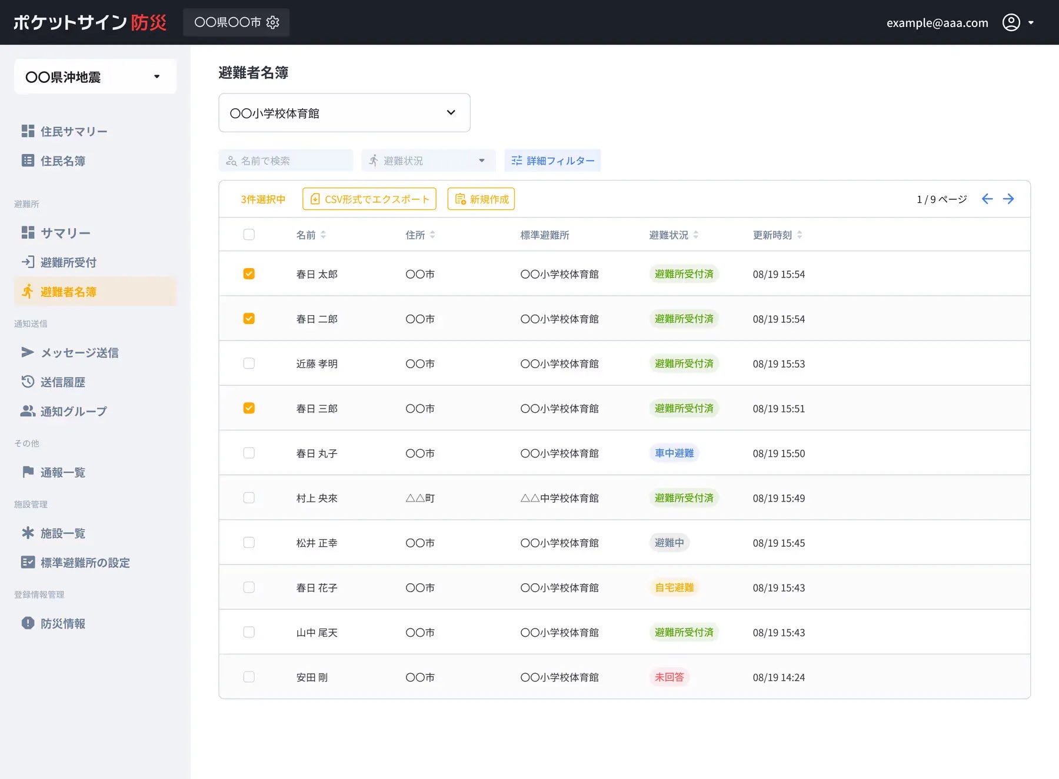The width and height of the screenshot is (1059, 779).
Task: Click the 通報一覧 flag icon
Action: point(28,472)
